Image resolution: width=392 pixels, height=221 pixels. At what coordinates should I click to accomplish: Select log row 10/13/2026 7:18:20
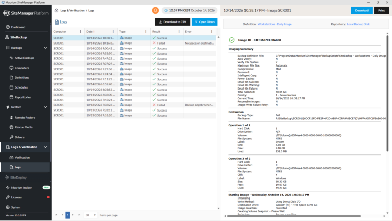coord(134,115)
